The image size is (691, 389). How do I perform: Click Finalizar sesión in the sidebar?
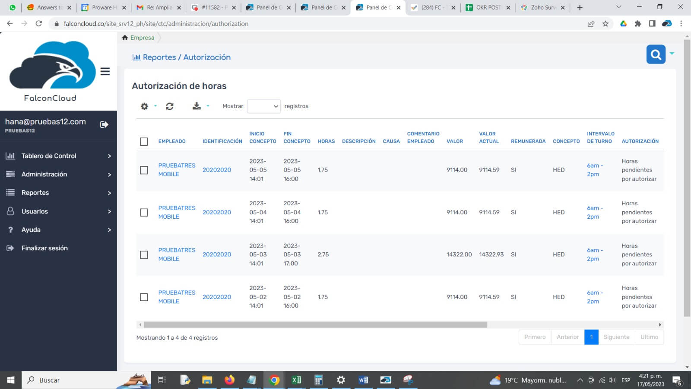tap(44, 248)
